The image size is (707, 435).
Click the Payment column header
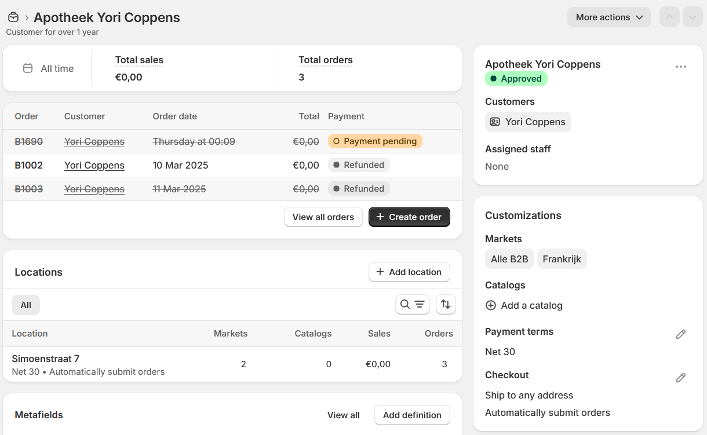(346, 116)
